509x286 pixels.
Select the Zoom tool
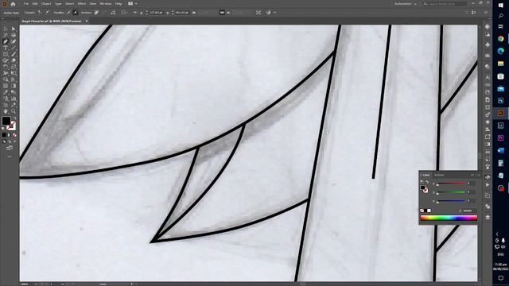coord(14,111)
